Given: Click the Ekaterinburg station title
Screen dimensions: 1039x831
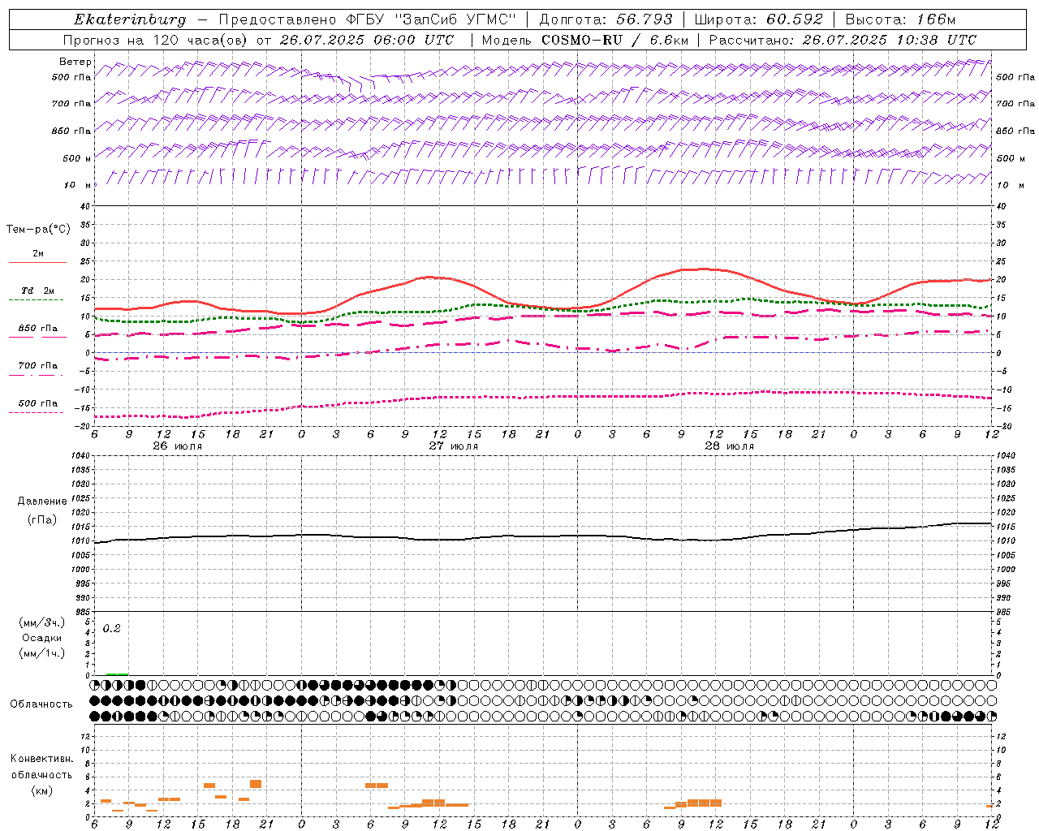Looking at the screenshot, I should pyautogui.click(x=130, y=19).
